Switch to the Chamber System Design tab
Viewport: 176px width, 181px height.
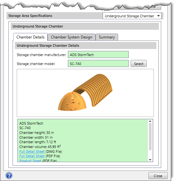71,37
